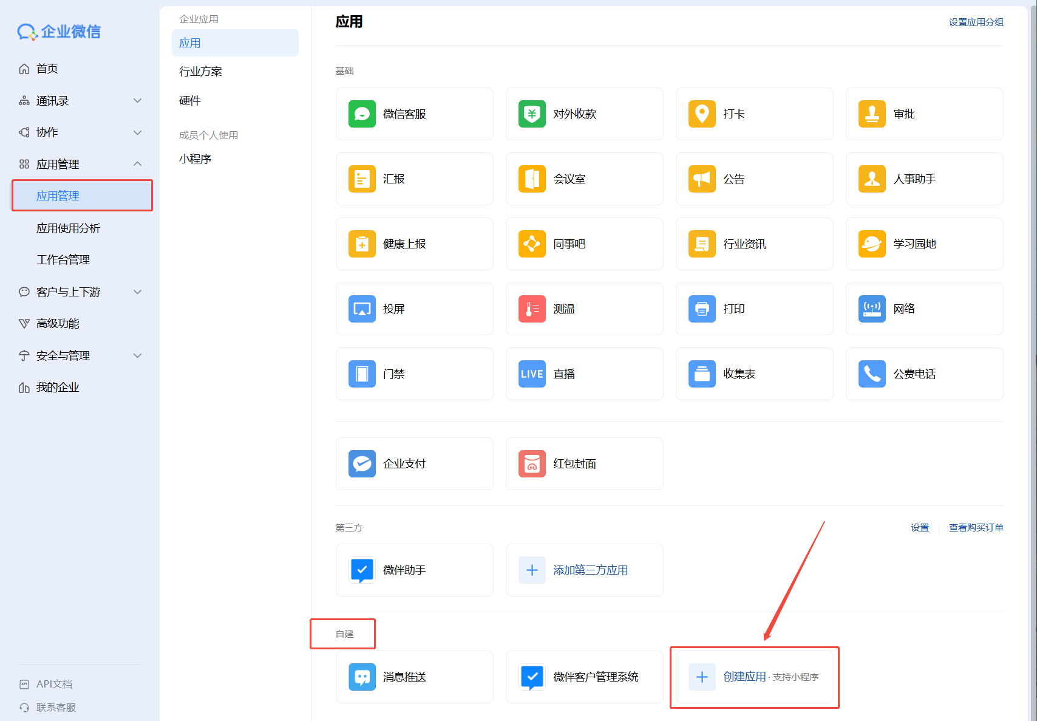Open 小程序 in the secondary menu

pos(195,159)
